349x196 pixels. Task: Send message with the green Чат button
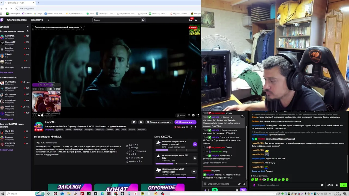343,185
